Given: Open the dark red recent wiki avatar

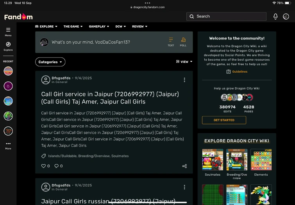Looking at the screenshot, I should coord(8,131).
